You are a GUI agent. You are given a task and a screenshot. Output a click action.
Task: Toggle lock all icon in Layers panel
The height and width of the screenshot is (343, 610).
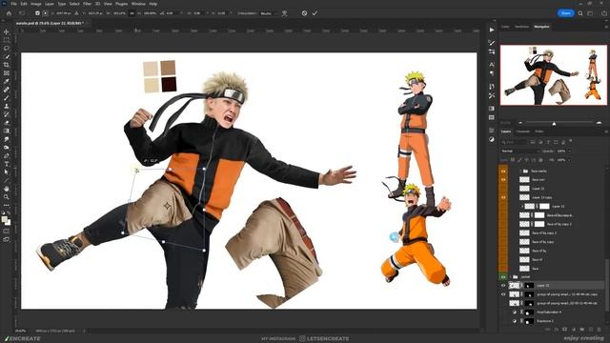click(540, 160)
